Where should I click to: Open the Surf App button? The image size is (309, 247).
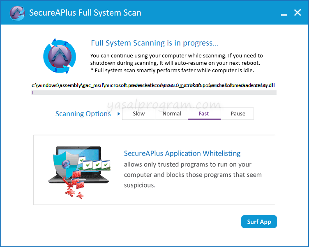[x=259, y=222]
